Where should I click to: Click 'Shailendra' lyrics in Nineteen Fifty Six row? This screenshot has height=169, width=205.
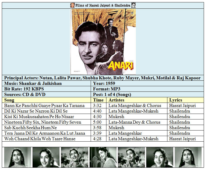[x=180, y=122]
